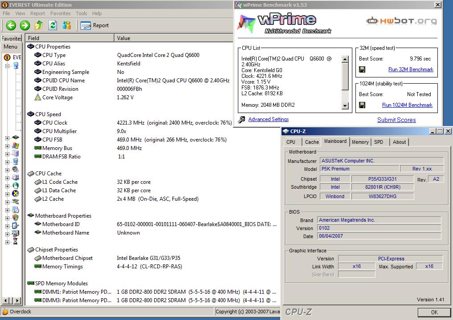Open Advanced Settings in wPrime
Image resolution: width=453 pixels, height=320 pixels.
click(269, 119)
